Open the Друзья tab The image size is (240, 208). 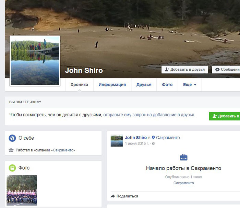pyautogui.click(x=144, y=85)
